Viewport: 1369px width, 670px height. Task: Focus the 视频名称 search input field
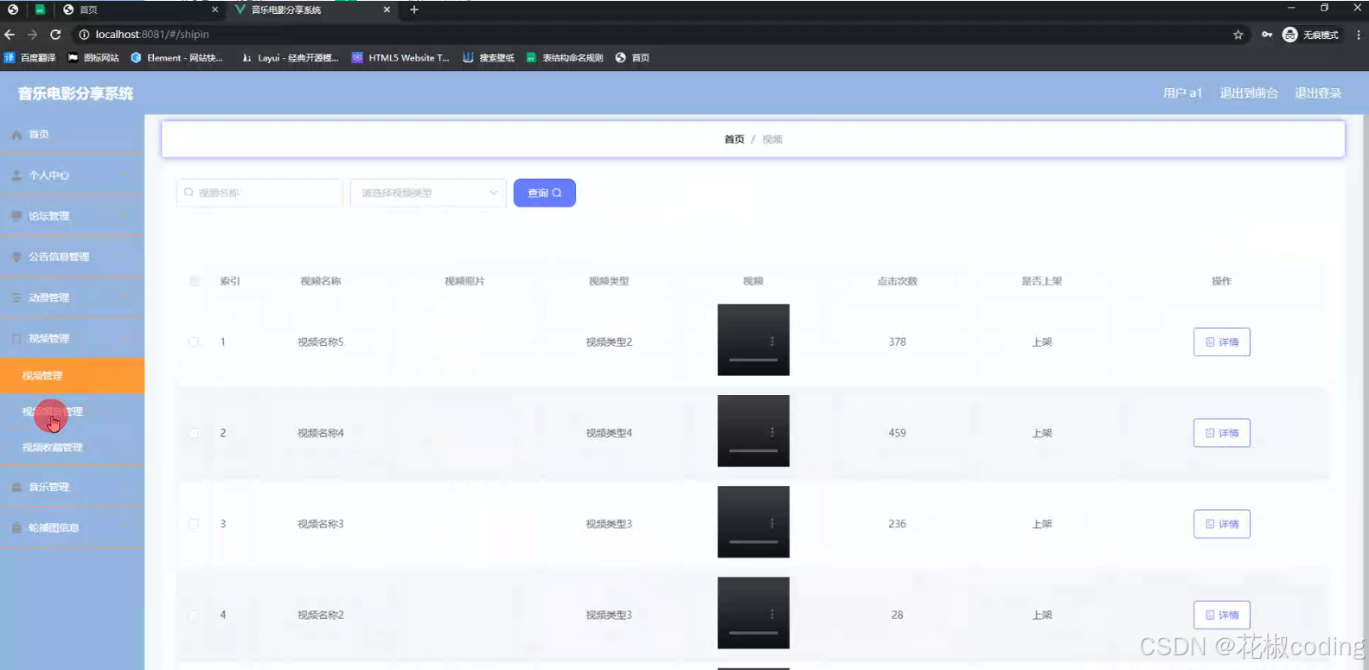point(259,193)
